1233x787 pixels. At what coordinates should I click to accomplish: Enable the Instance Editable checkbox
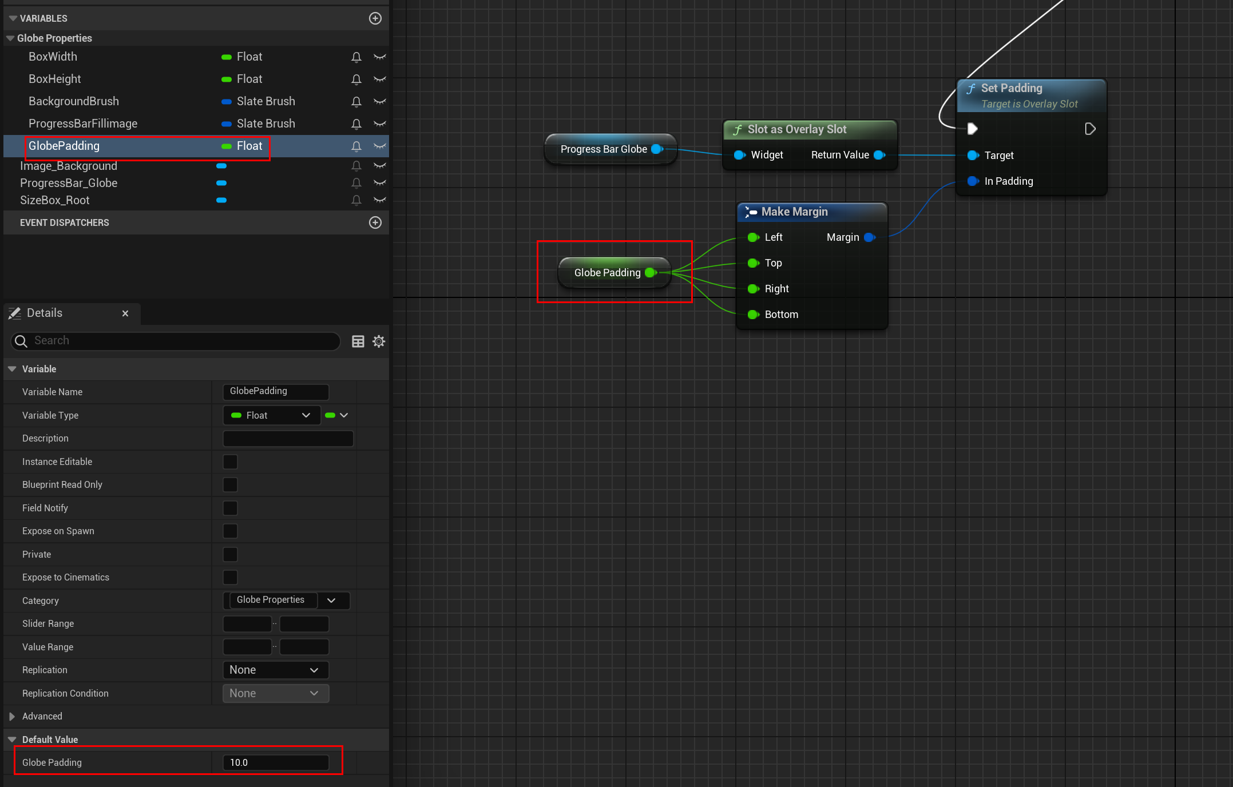pyautogui.click(x=230, y=462)
